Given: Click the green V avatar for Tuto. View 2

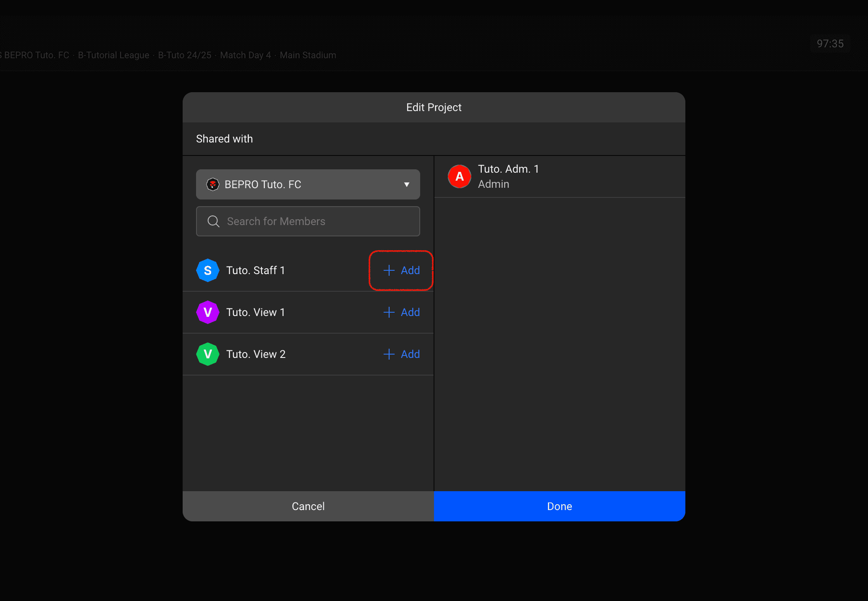Looking at the screenshot, I should coord(207,354).
